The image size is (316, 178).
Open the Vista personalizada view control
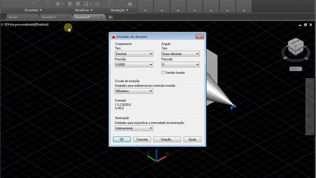(20, 24)
